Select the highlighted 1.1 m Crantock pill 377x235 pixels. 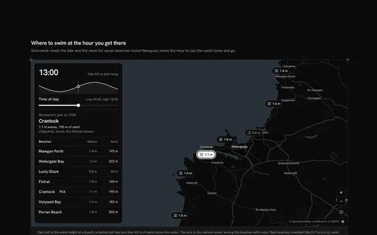pyautogui.click(x=206, y=155)
